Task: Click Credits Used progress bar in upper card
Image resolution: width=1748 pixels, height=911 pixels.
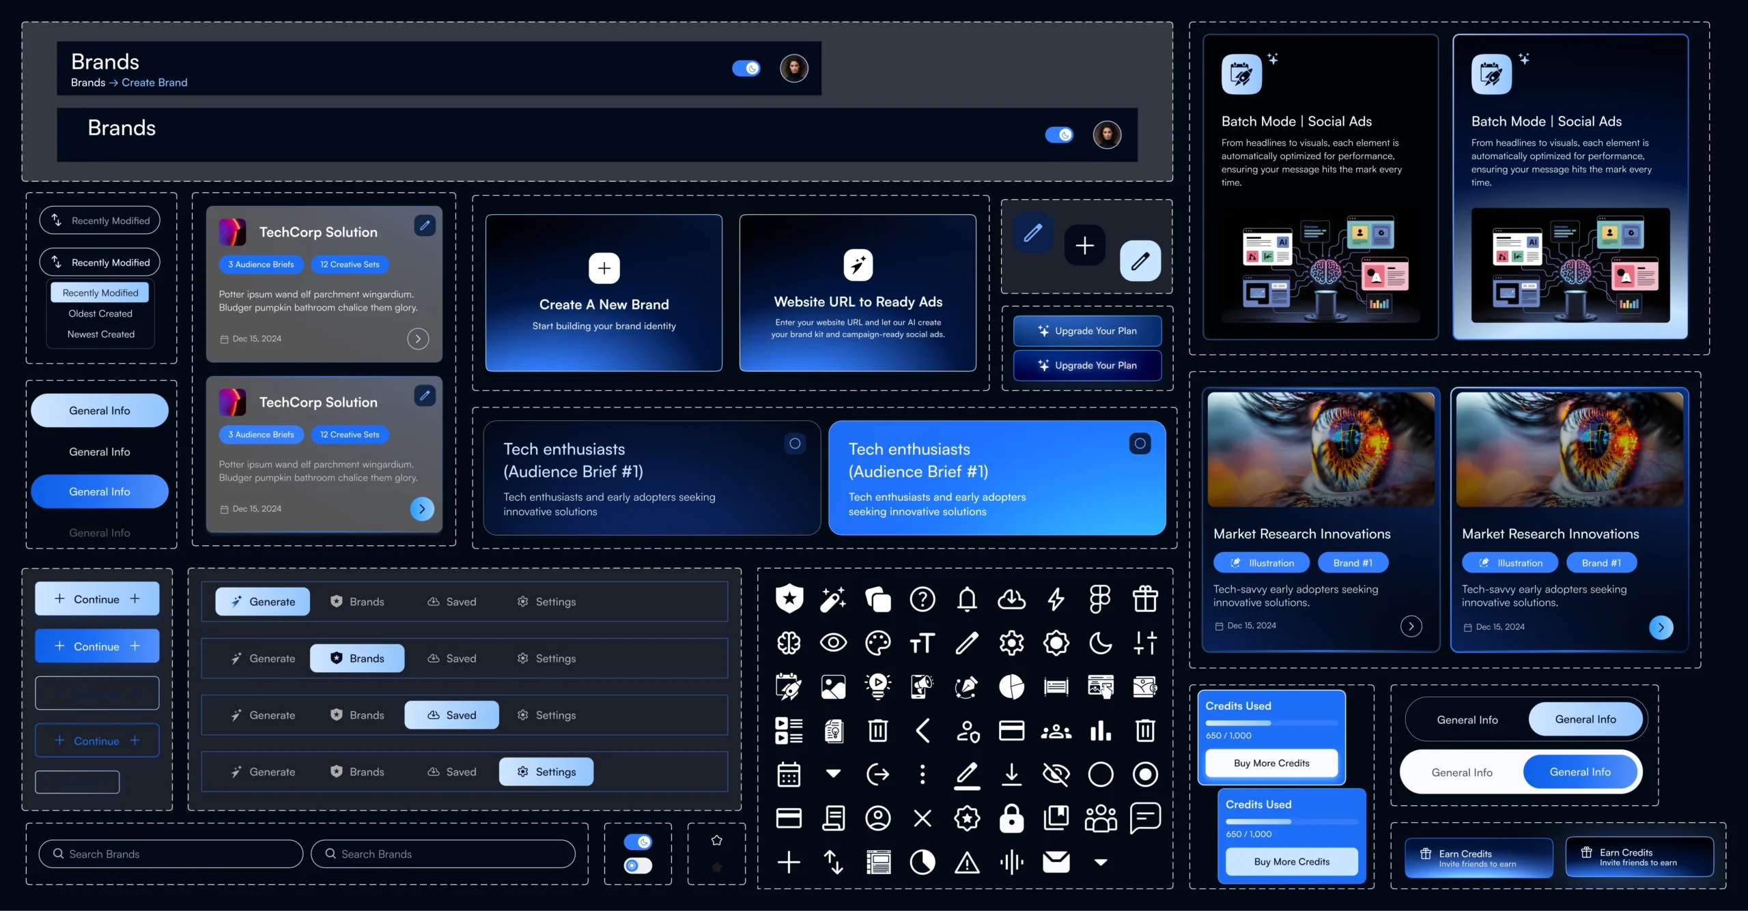Action: [1271, 723]
